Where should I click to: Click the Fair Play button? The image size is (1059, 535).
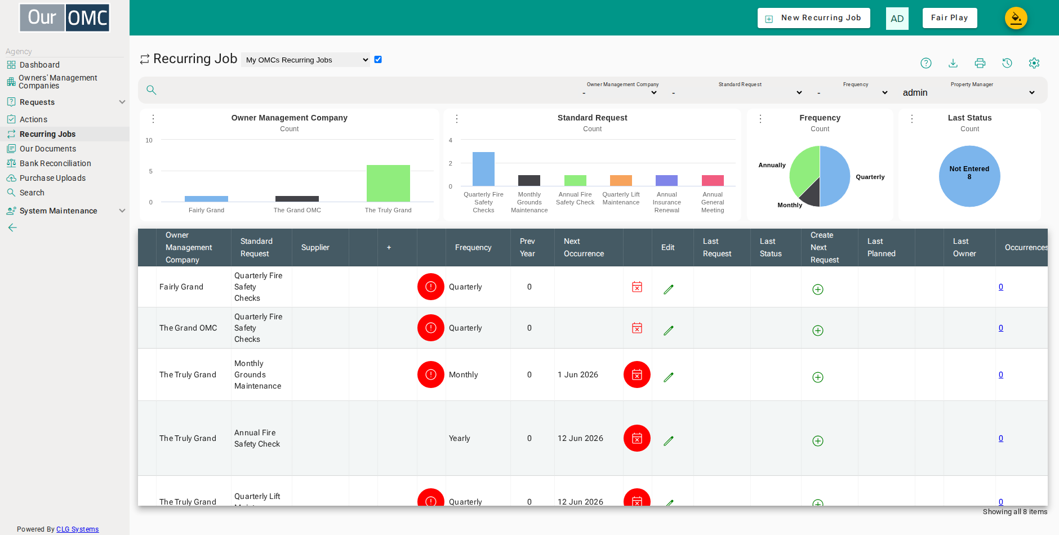[950, 18]
